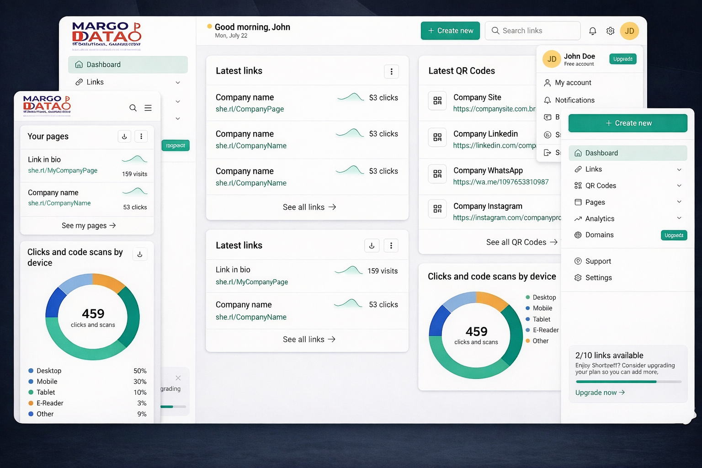Screen dimensions: 702x468
Task: Open settings via header gear icon
Action: tap(610, 31)
